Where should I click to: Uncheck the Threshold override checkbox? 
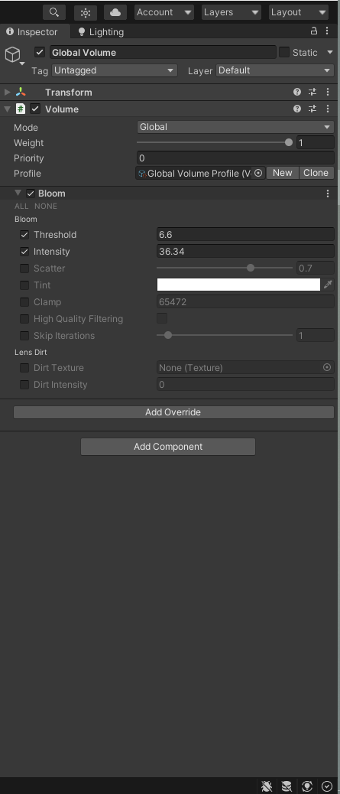click(24, 235)
